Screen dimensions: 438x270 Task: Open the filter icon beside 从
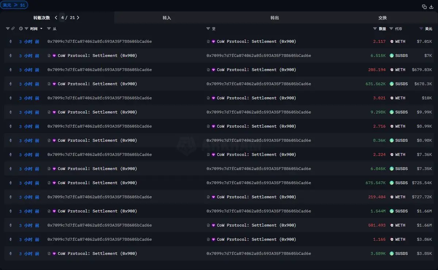[x=49, y=28]
